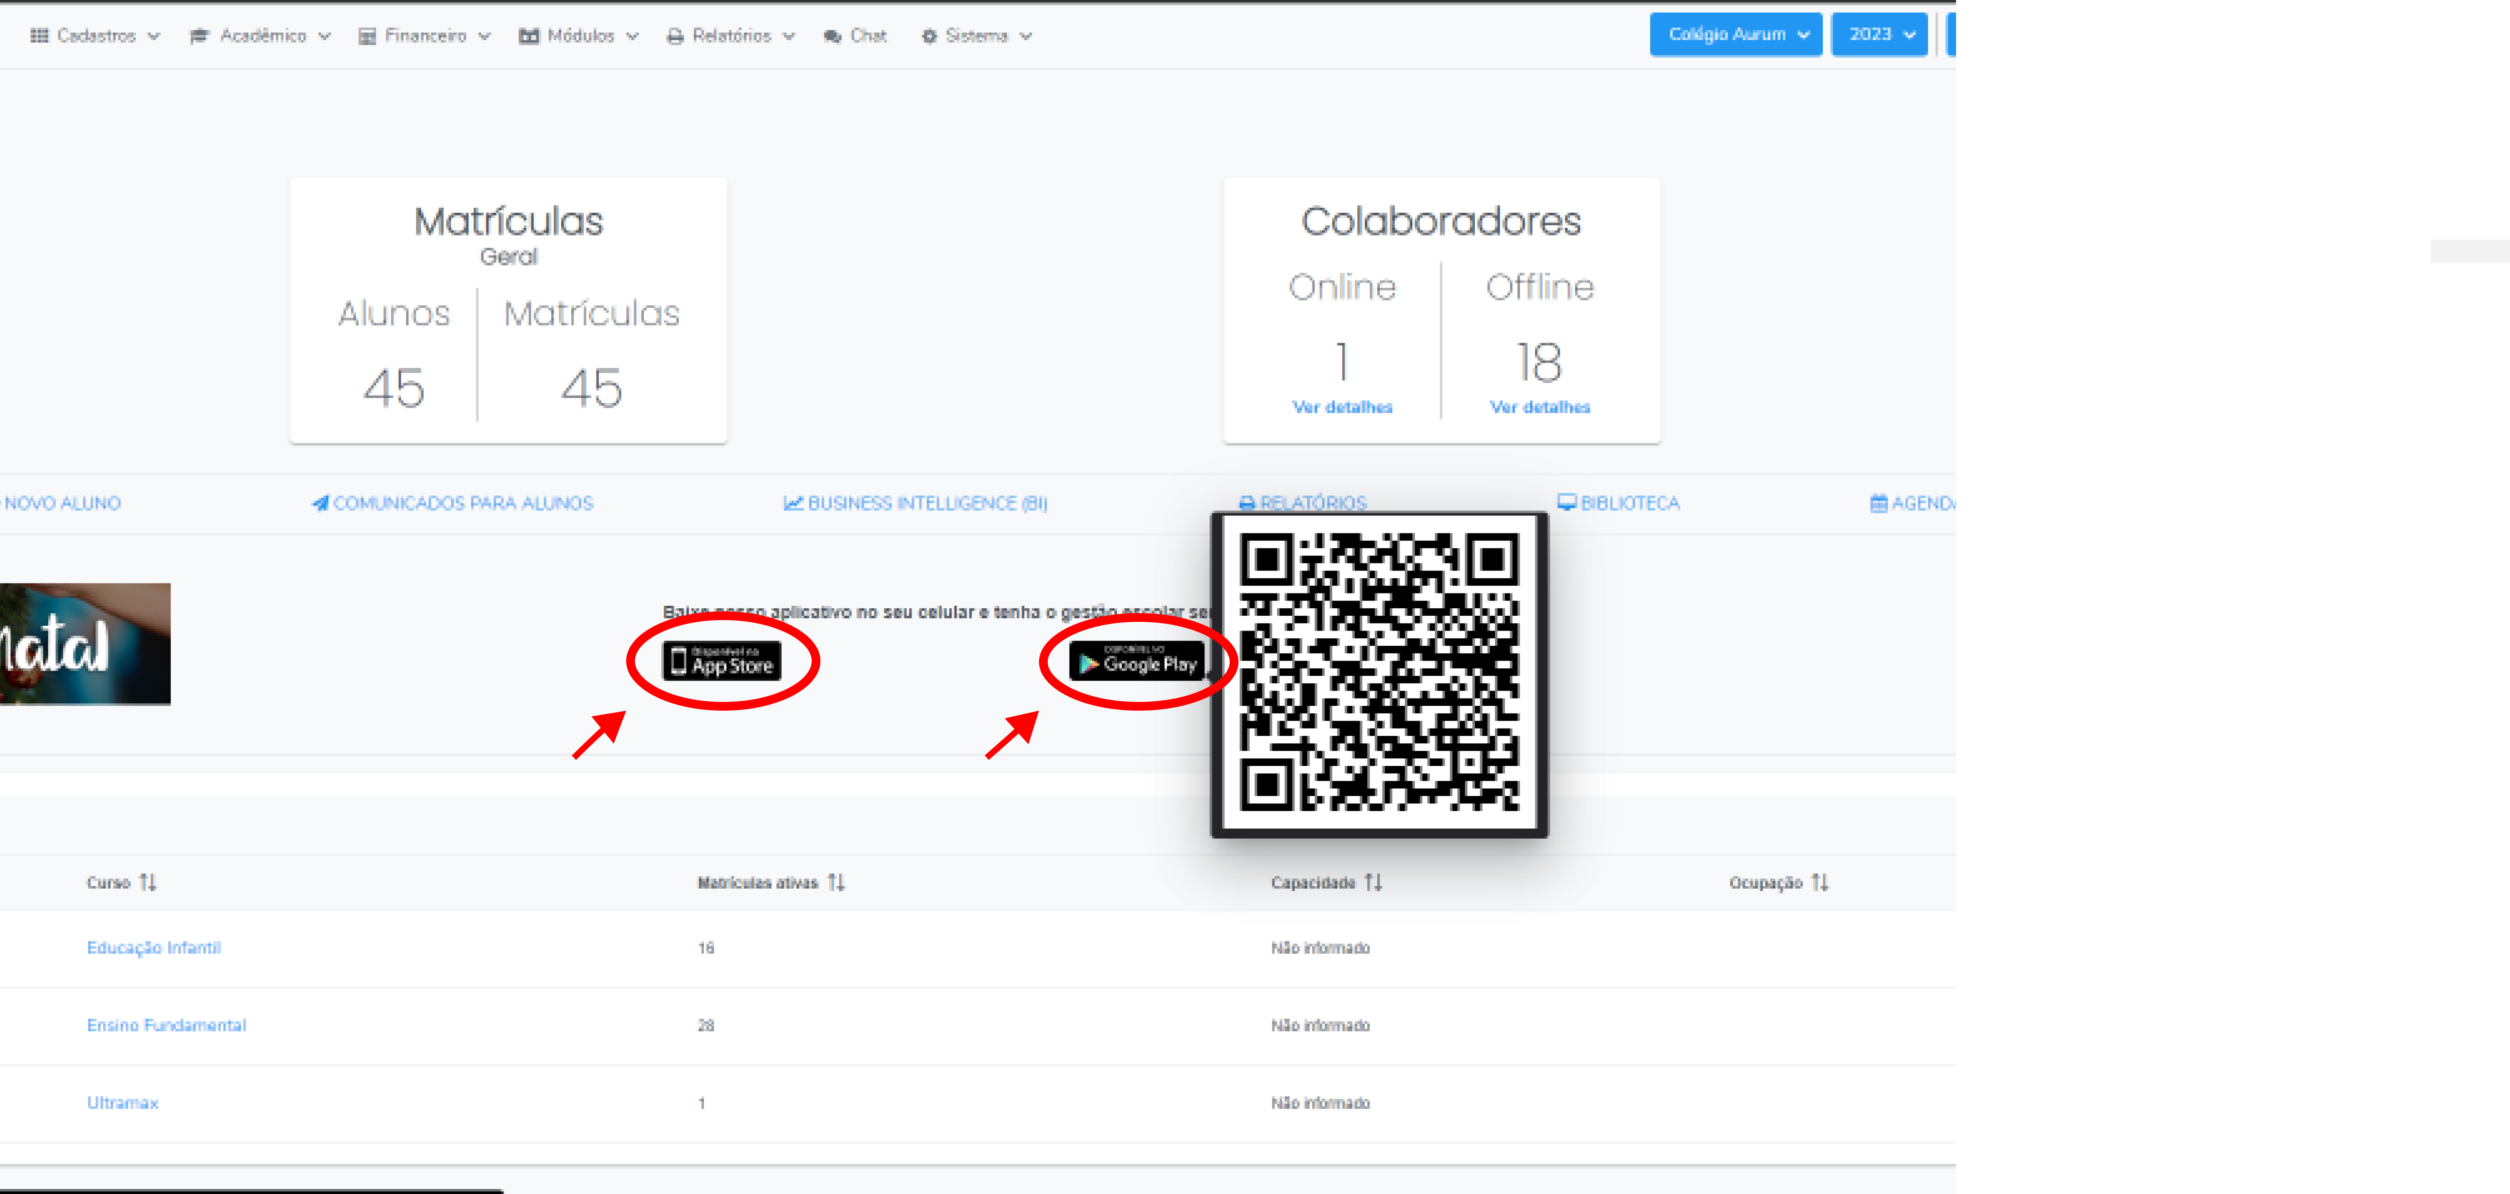Open Comunicados para Alunos shortcut
This screenshot has height=1194, width=2510.
click(x=452, y=503)
